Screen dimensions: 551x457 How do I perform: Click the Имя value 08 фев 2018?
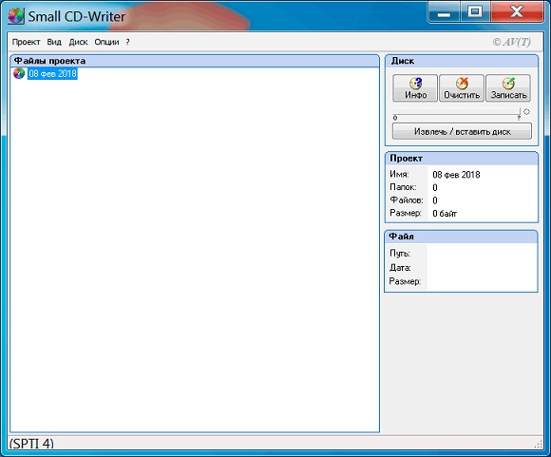[x=456, y=175]
